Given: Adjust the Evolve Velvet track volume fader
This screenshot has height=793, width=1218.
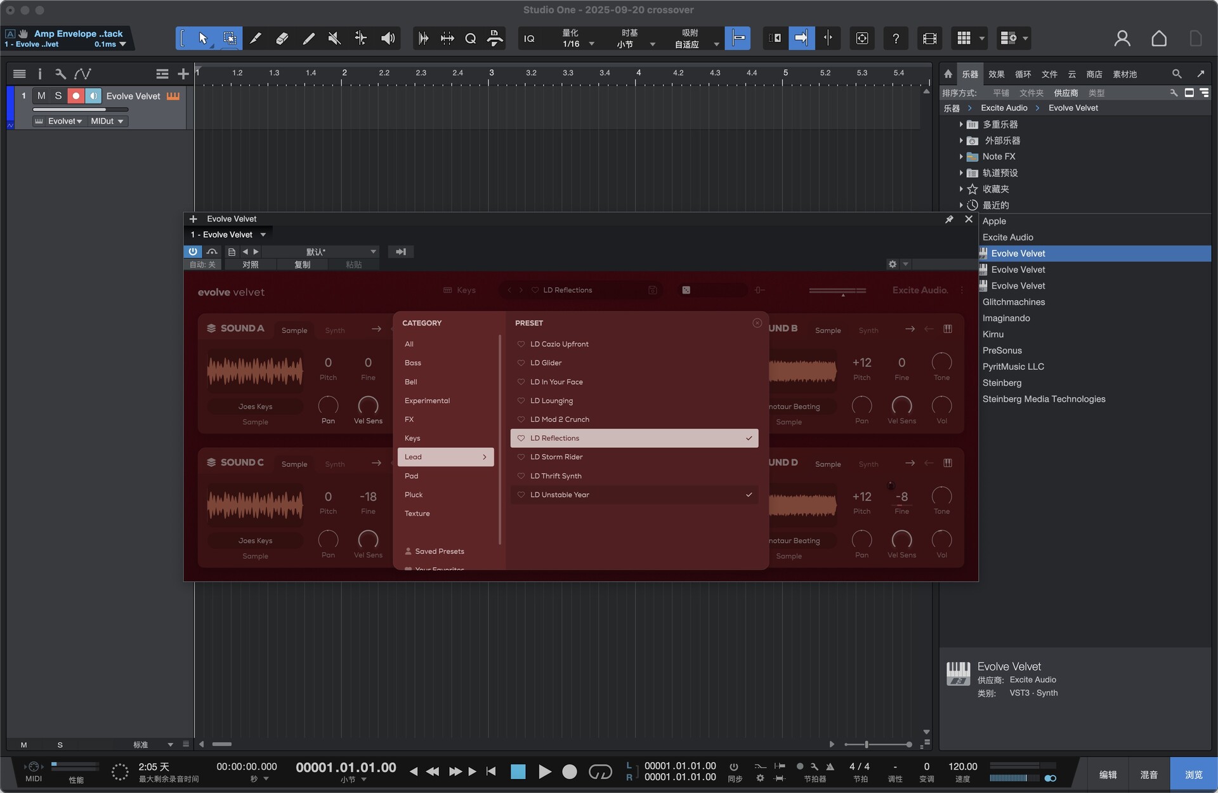Looking at the screenshot, I should [79, 109].
